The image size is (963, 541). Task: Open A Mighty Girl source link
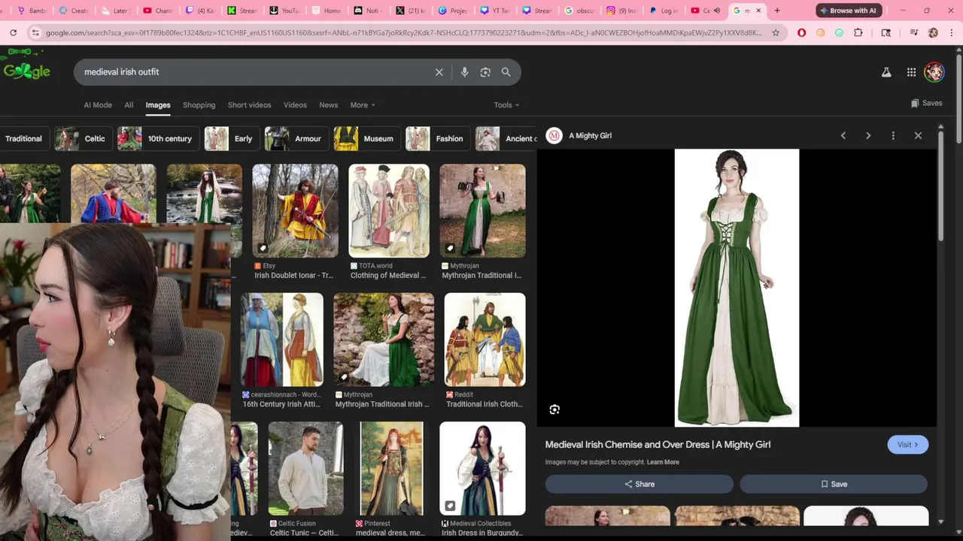coord(579,136)
